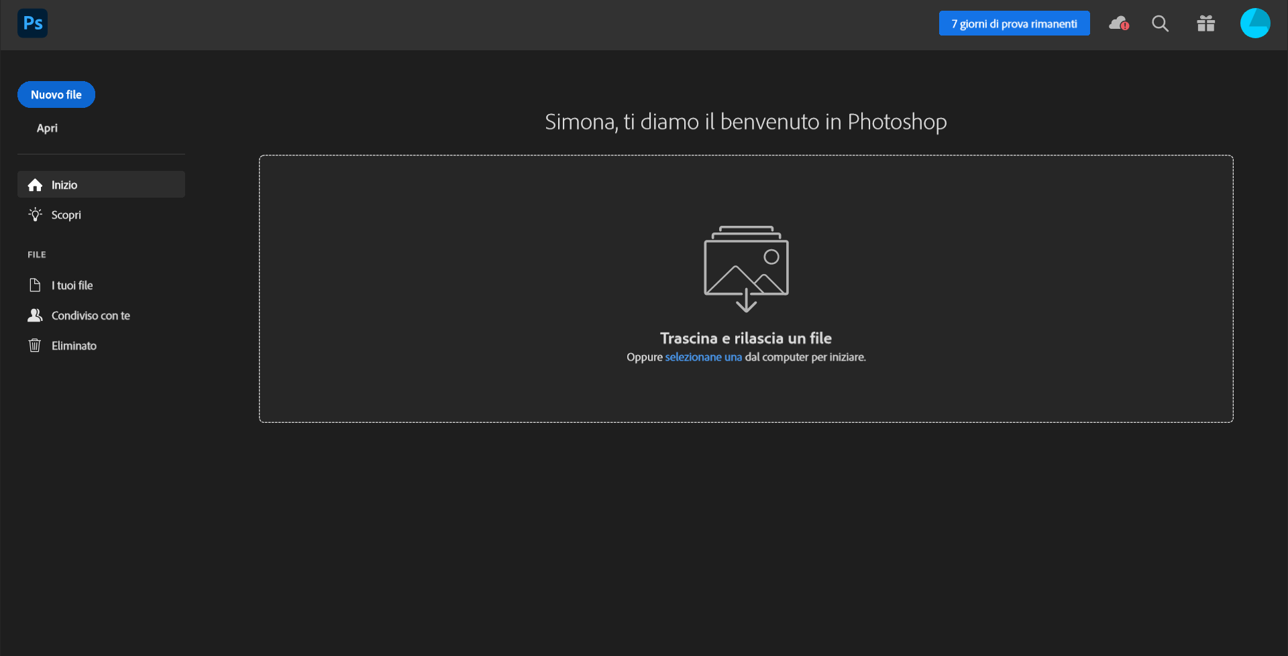Open the 7 giorni di prova rimanenti banner
This screenshot has width=1288, height=656.
[1014, 23]
